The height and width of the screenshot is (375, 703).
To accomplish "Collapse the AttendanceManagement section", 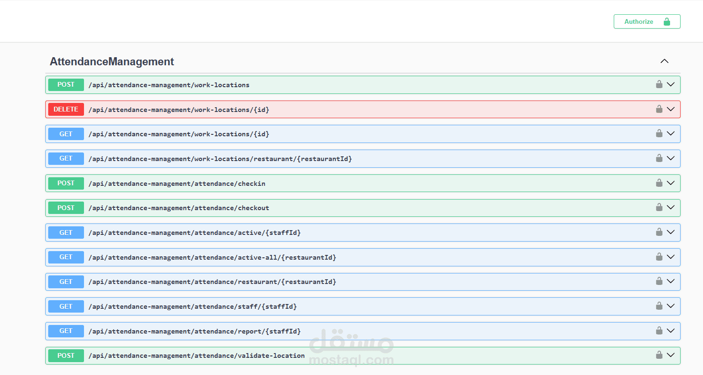I will (664, 61).
